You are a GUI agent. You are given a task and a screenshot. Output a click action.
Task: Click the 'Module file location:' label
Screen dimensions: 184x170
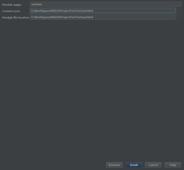(16, 18)
